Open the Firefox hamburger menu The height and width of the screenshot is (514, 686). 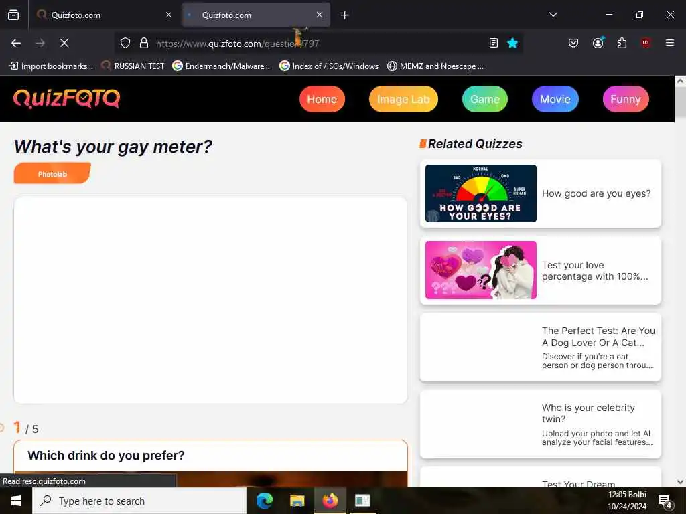pos(670,43)
